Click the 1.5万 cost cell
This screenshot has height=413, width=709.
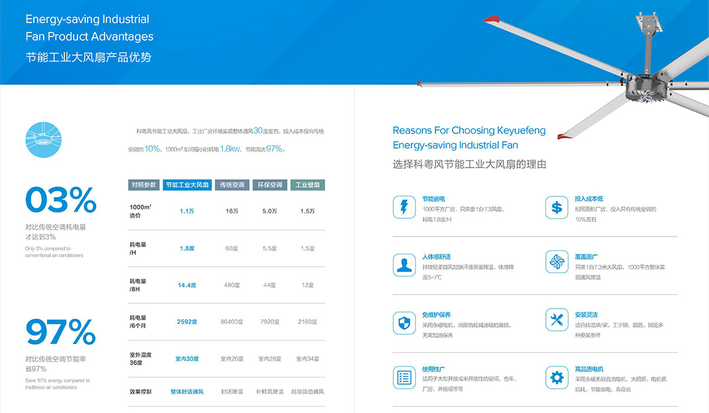(307, 211)
